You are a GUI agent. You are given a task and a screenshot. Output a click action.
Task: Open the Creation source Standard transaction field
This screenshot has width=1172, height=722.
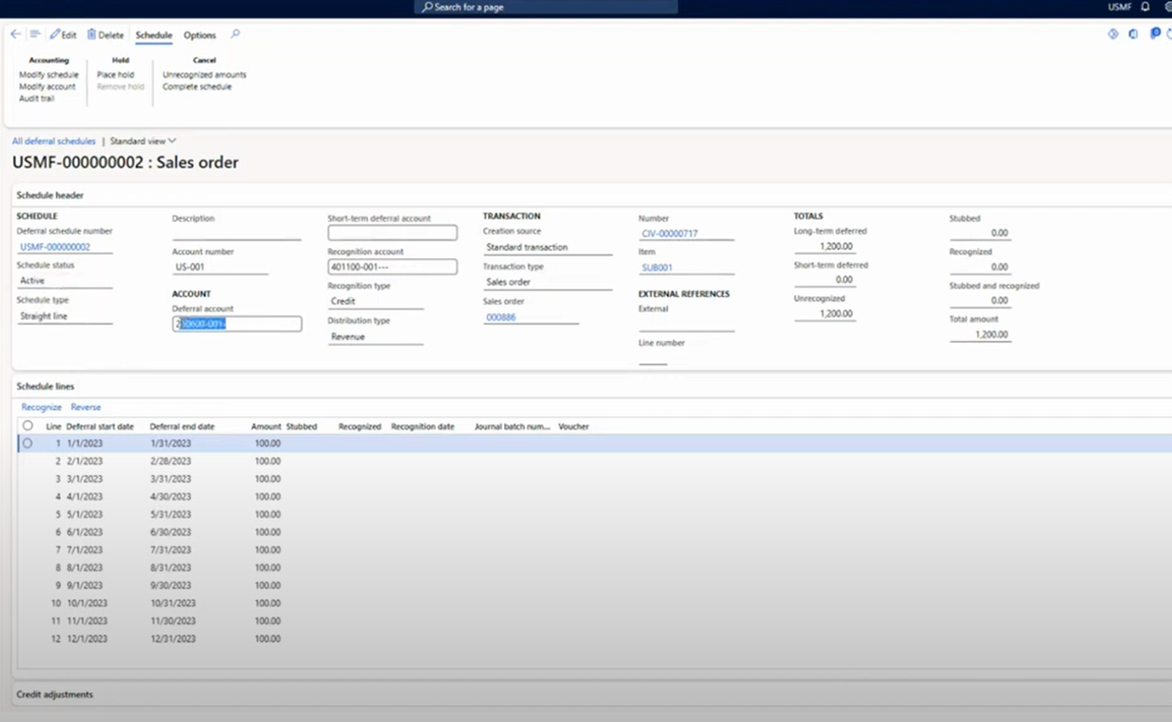coord(548,248)
